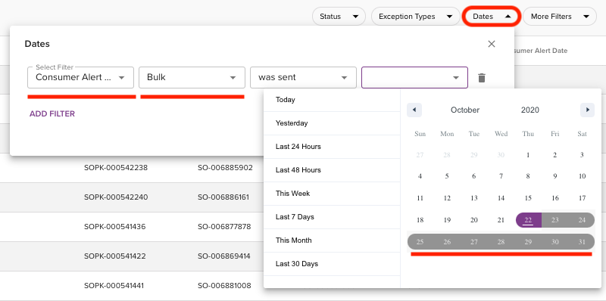Select October 1 in calendar

tap(528, 155)
